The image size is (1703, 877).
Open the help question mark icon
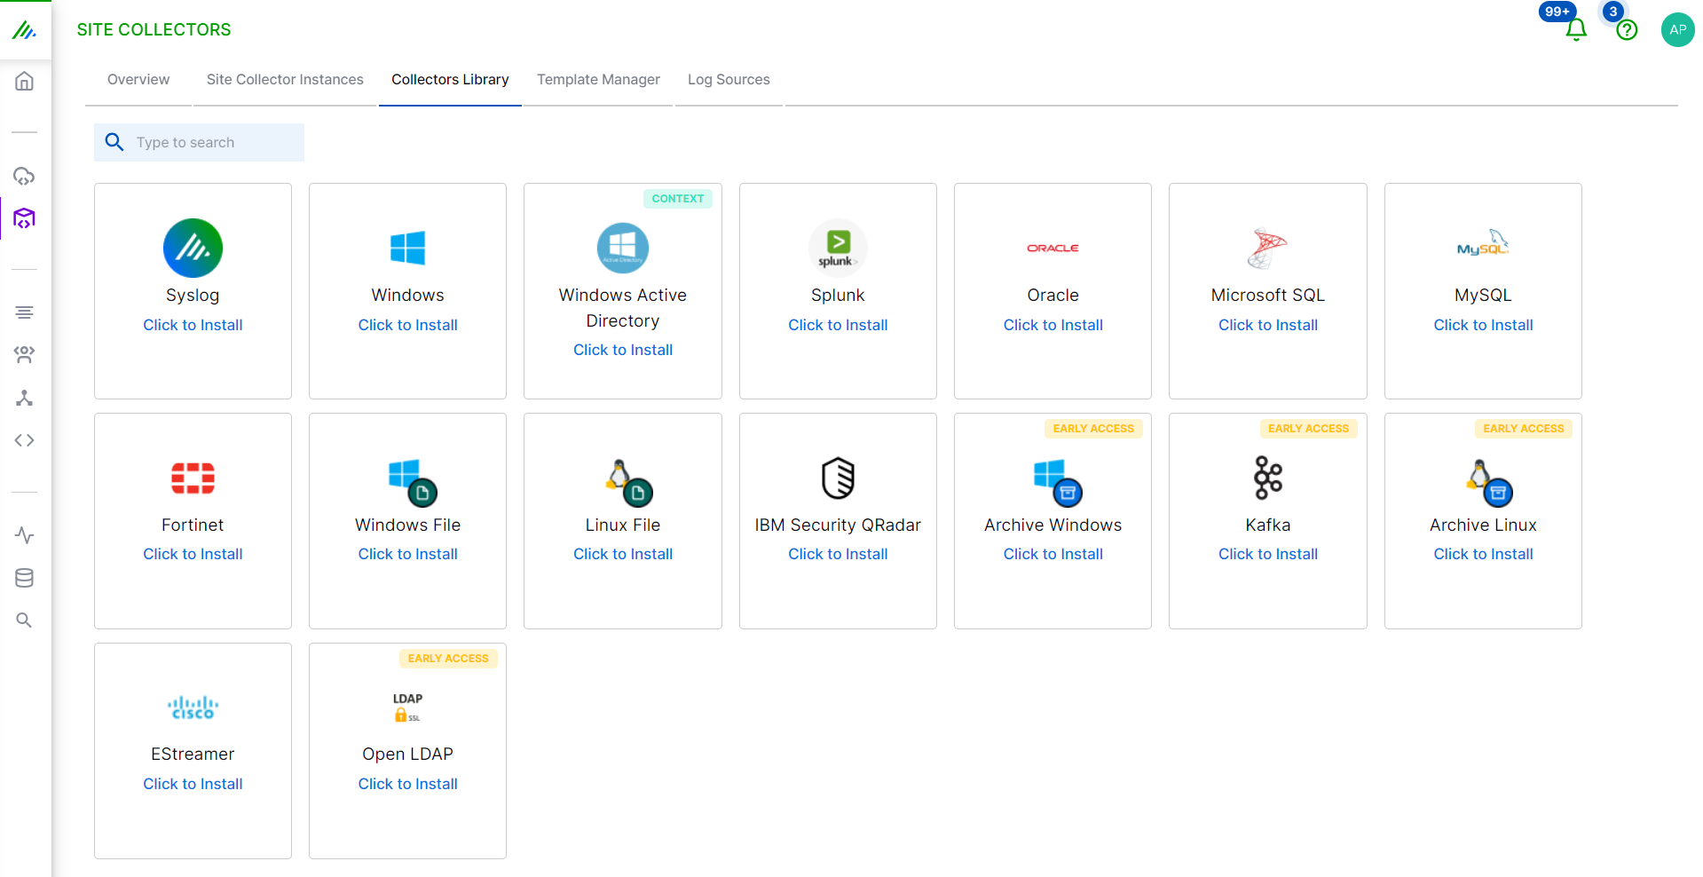[x=1627, y=30]
